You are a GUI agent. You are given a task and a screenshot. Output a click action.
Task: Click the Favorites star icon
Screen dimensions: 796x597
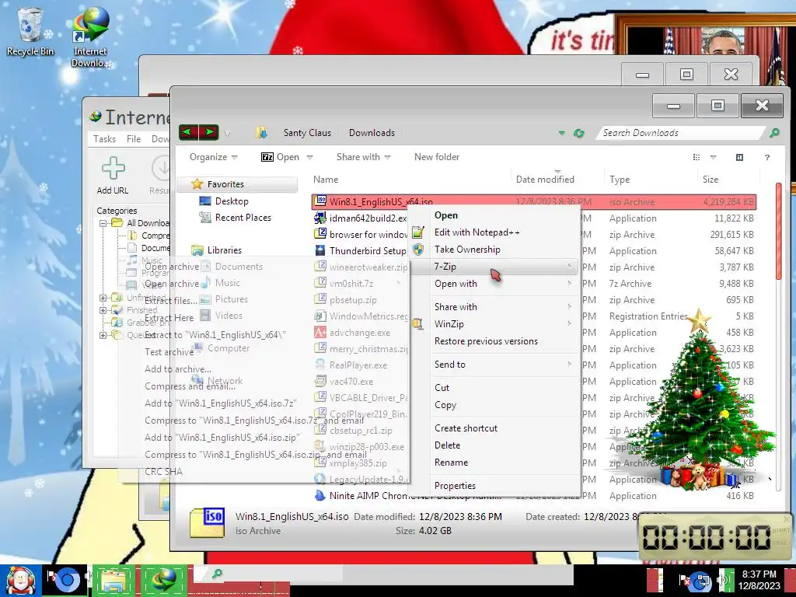[x=197, y=184]
